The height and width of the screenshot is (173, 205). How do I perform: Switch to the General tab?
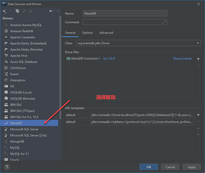[70, 33]
